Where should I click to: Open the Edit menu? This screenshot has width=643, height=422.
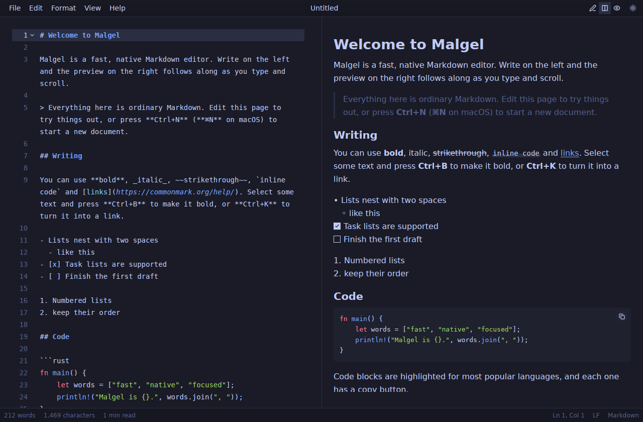pos(36,8)
